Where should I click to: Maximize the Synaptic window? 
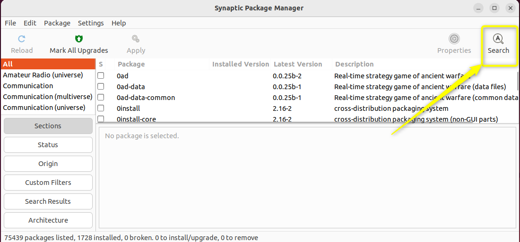[494, 8]
